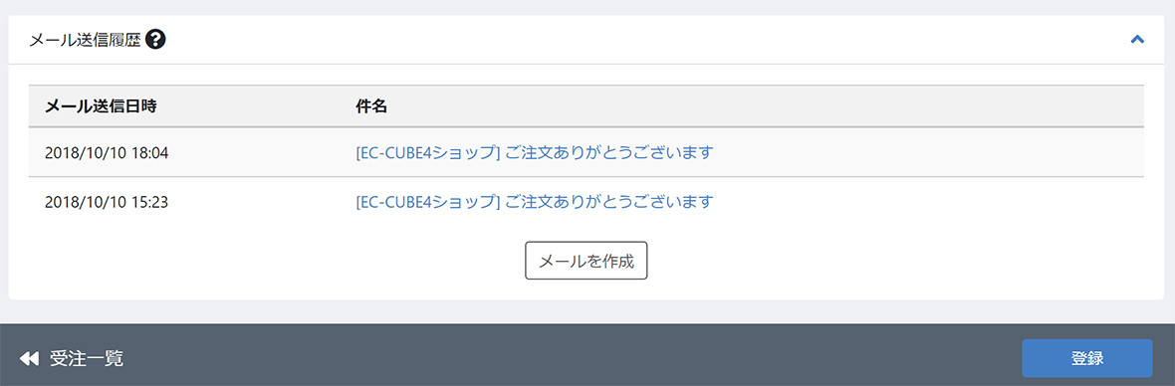Click the メール送信日時 column header
This screenshot has height=386, width=1175.
(101, 106)
